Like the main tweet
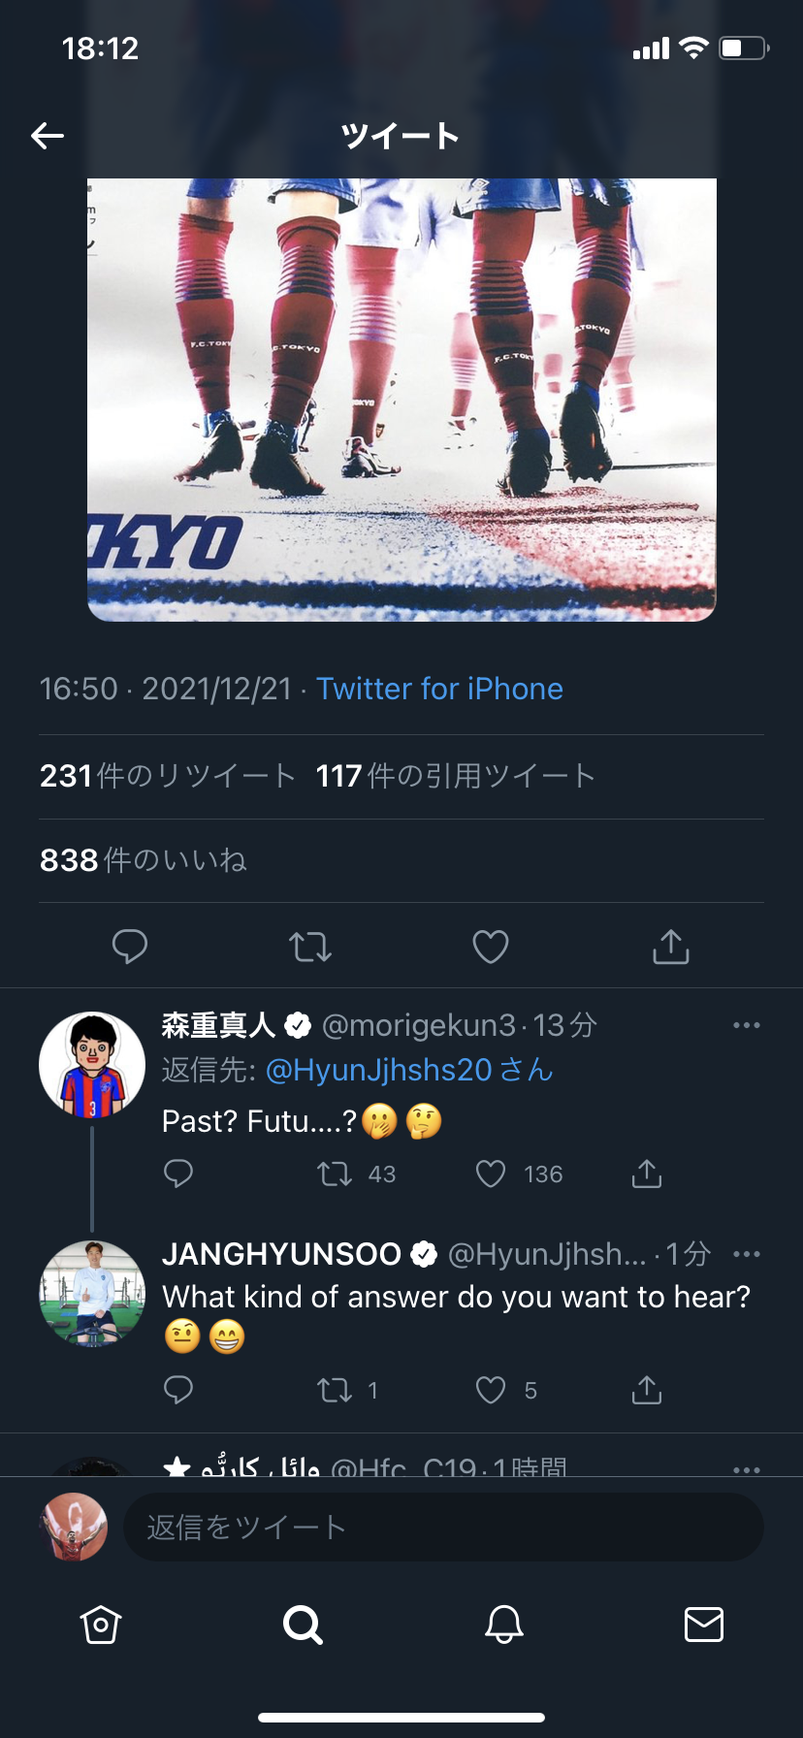The width and height of the screenshot is (803, 1738). pyautogui.click(x=491, y=946)
